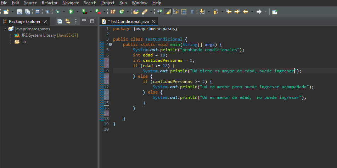Click the Back navigation yellow arrow
337x168 pixels.
[x=246, y=12]
